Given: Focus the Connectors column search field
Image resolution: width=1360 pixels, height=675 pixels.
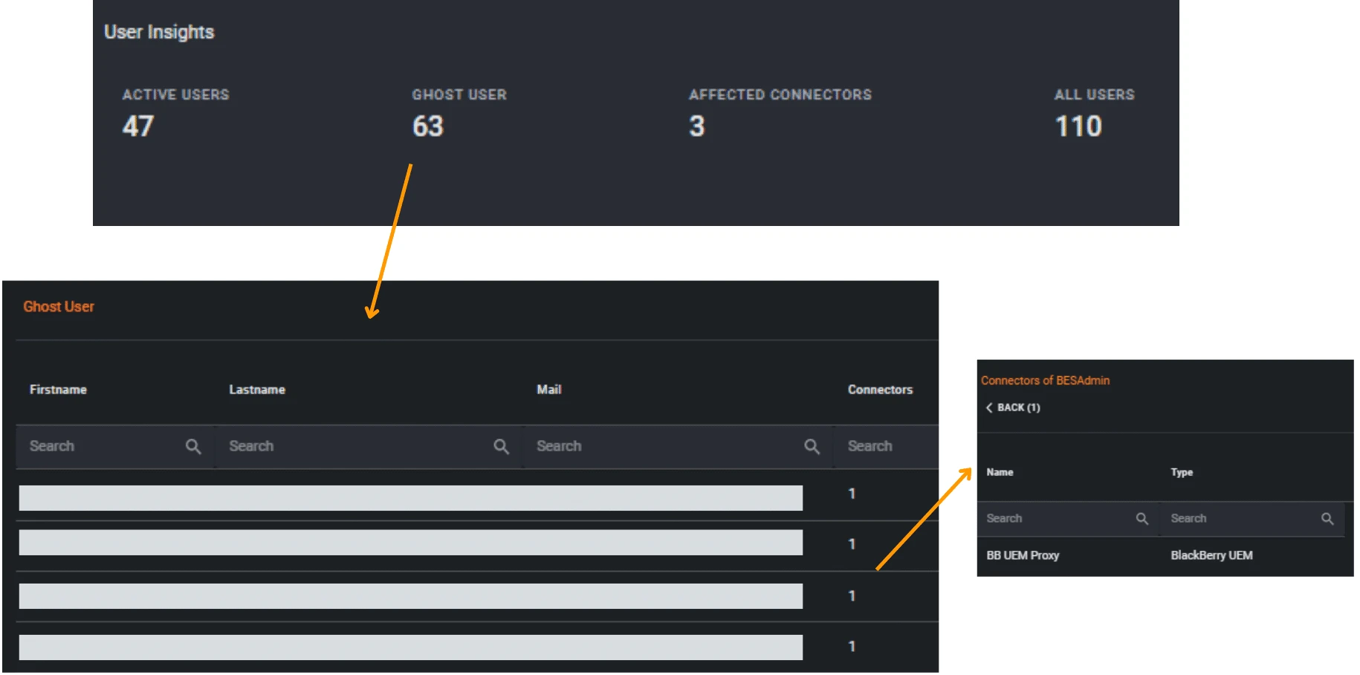Looking at the screenshot, I should [884, 447].
